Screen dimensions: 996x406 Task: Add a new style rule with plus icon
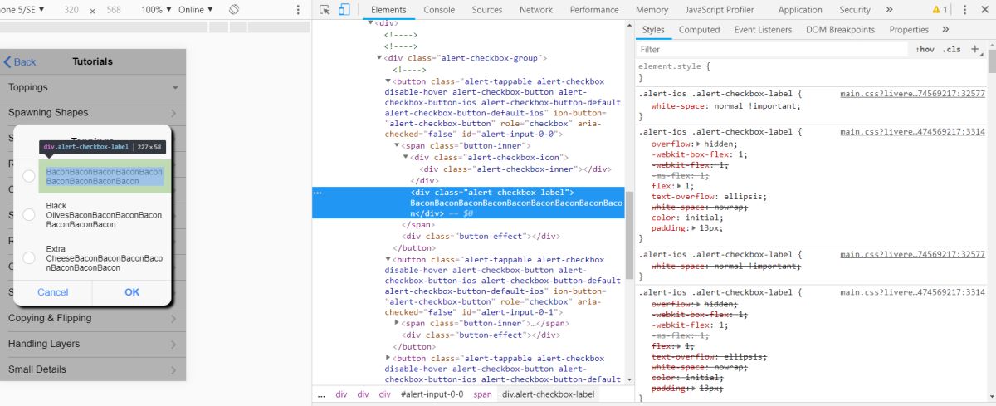click(x=975, y=49)
